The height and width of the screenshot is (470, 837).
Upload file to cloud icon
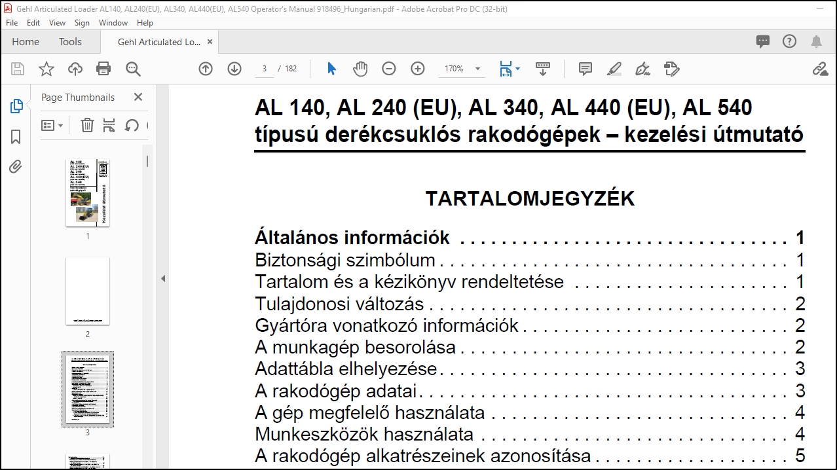point(75,69)
